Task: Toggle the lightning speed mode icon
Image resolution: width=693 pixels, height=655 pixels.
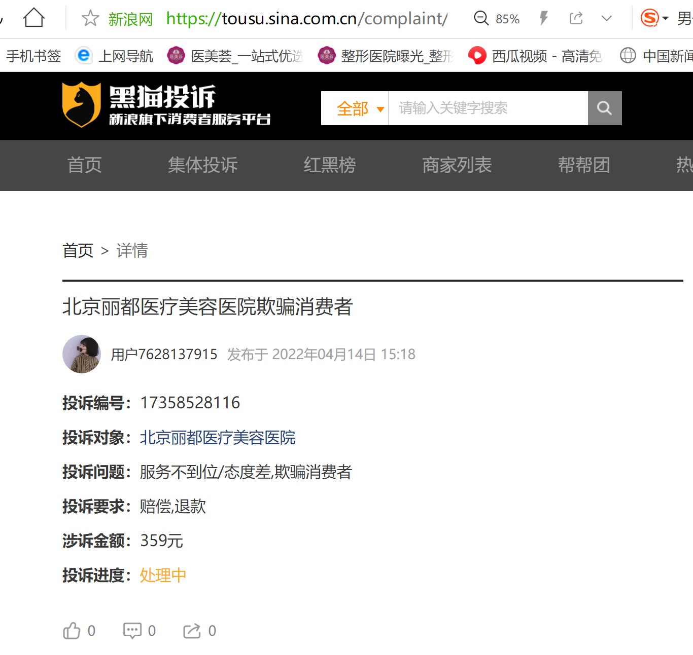Action: (543, 19)
